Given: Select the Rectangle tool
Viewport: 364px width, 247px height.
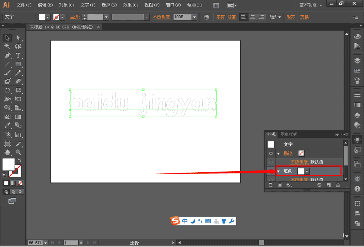Looking at the screenshot, I should click(18, 64).
